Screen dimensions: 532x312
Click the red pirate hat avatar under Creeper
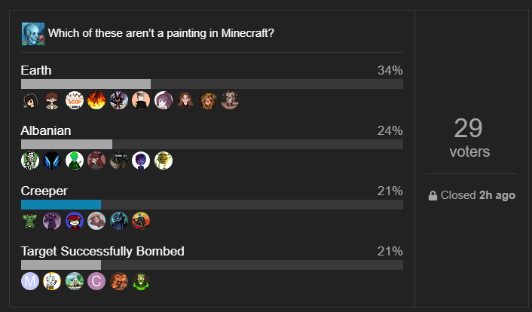click(x=75, y=221)
